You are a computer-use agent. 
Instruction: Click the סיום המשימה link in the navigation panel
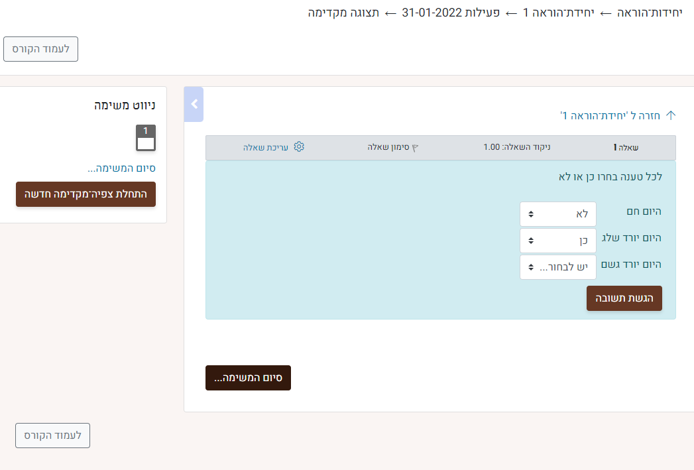[121, 168]
